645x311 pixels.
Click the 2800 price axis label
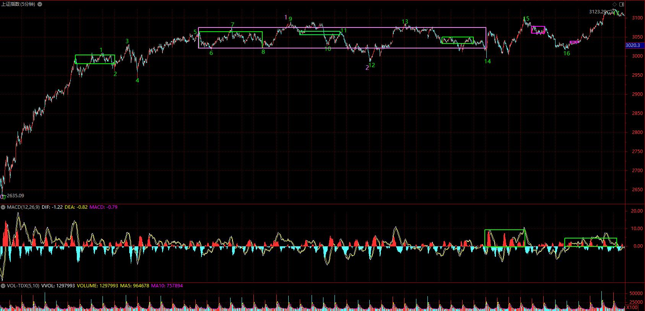637,132
